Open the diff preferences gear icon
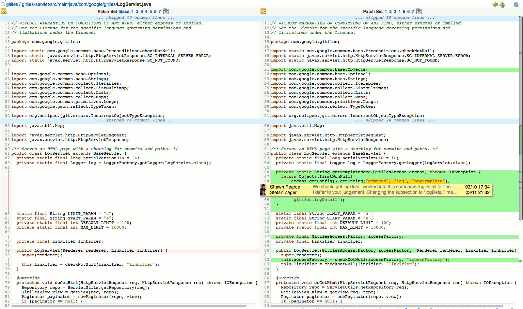Viewport: 523px width, 309px height. (516, 5)
